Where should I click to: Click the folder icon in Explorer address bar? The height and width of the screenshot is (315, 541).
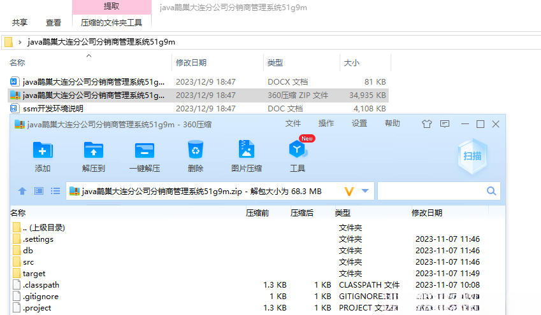pyautogui.click(x=9, y=42)
